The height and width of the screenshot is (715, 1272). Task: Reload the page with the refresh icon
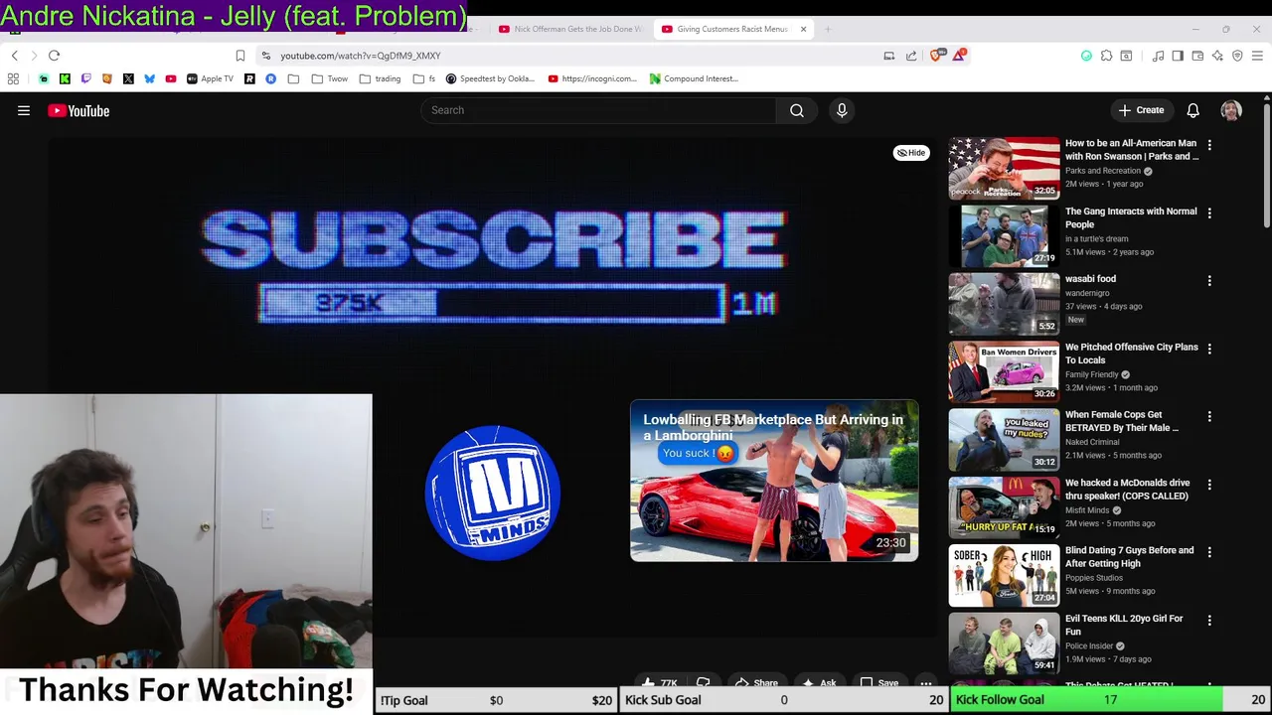tap(55, 56)
